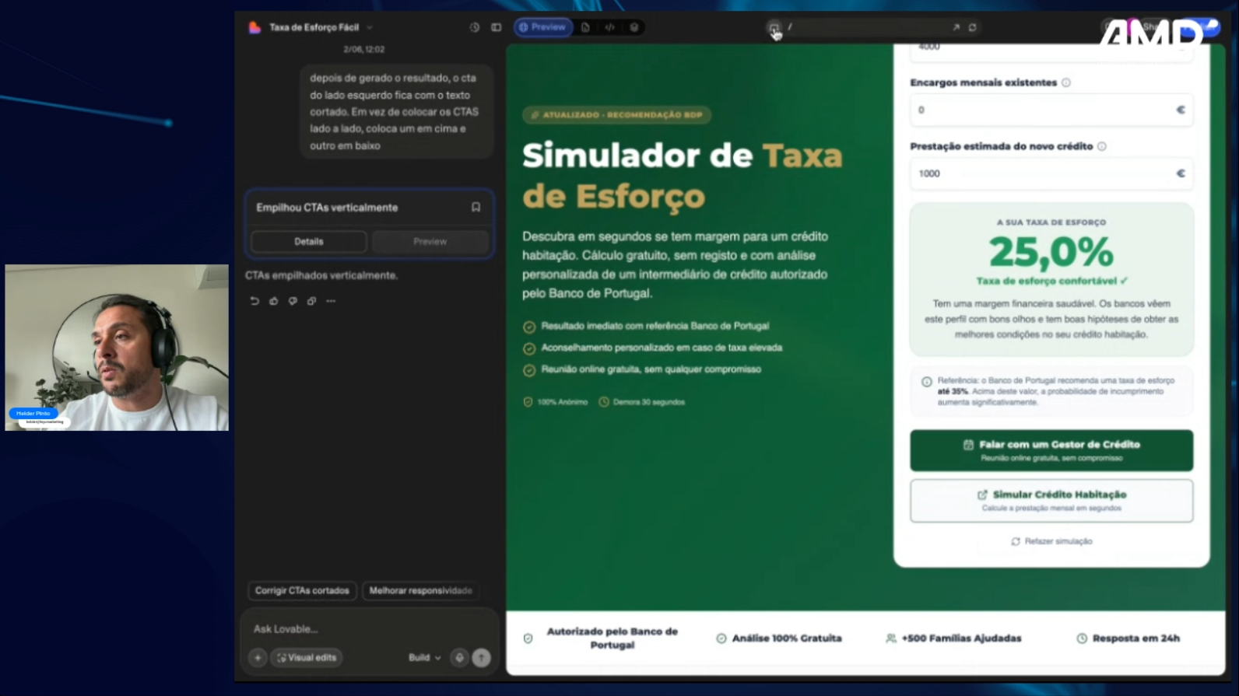
Task: Click Falar com um Gestor de Crédito button
Action: pos(1051,450)
